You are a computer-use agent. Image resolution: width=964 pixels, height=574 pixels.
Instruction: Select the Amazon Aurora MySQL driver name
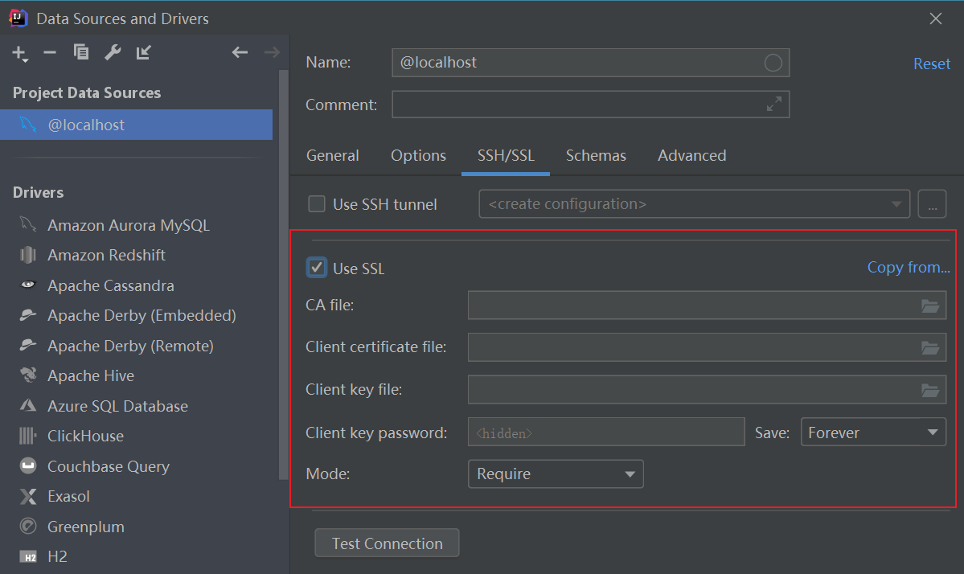pyautogui.click(x=129, y=226)
